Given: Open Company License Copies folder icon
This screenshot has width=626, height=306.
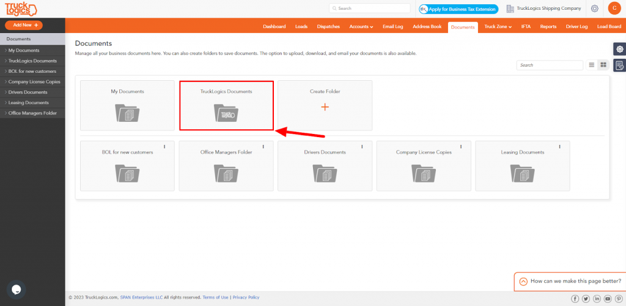Looking at the screenshot, I should [424, 173].
